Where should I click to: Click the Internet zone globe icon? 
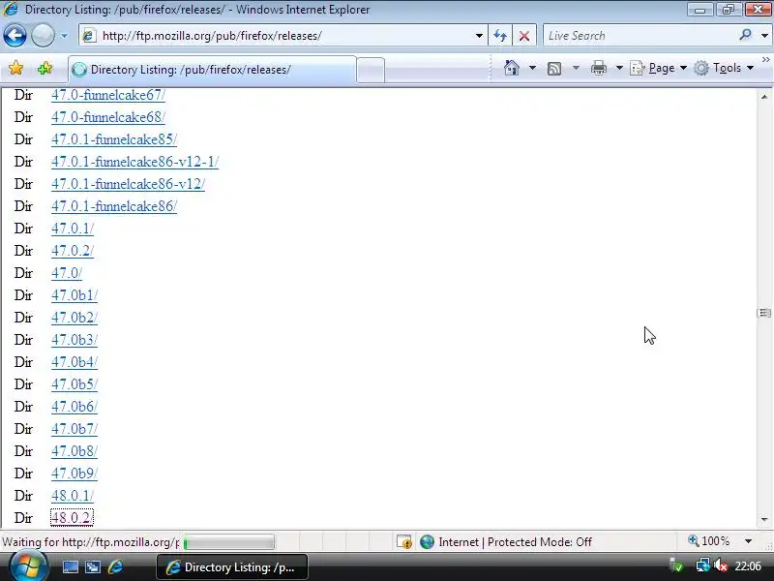point(427,542)
